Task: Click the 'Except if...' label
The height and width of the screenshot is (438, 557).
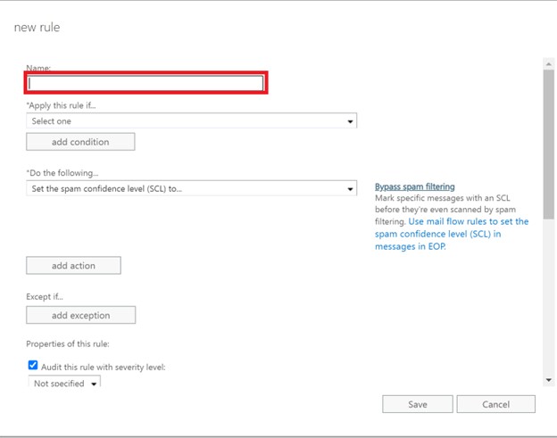Action: click(x=45, y=297)
